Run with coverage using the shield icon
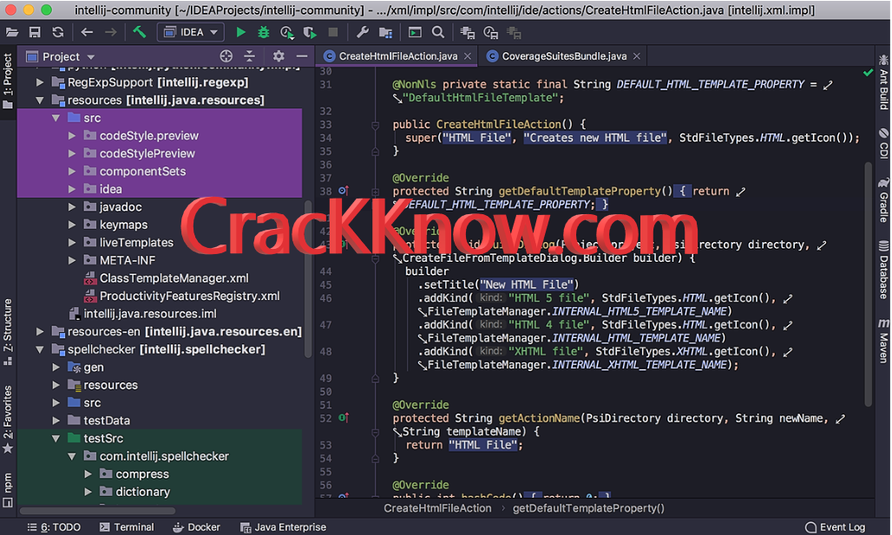Viewport: 892px width, 535px height. (x=310, y=33)
